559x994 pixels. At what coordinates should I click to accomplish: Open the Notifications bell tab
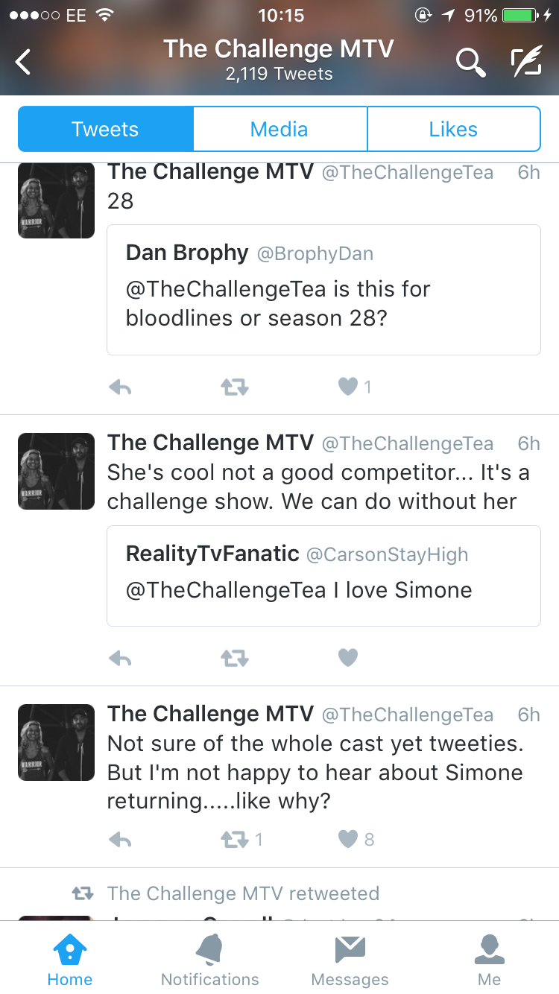pos(209,960)
